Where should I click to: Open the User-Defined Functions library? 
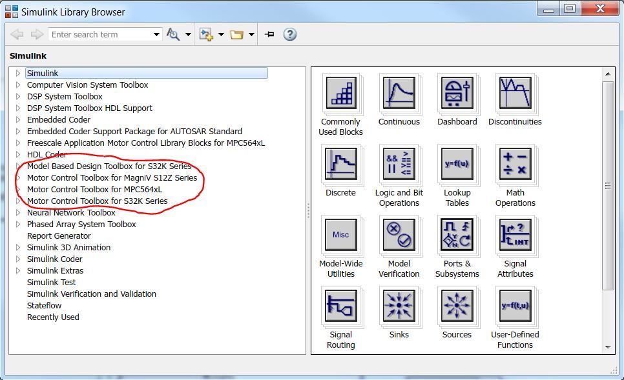(x=515, y=306)
